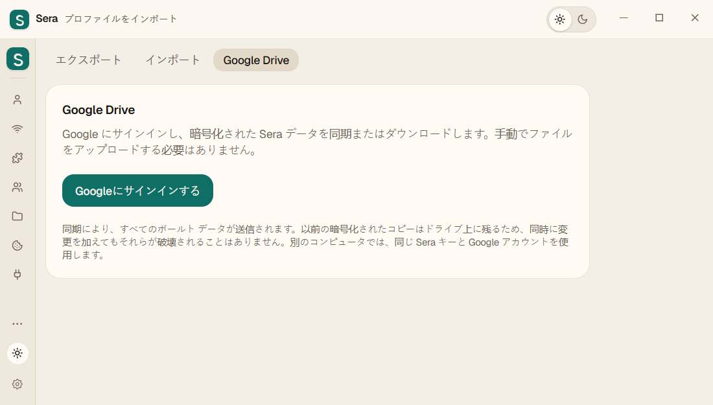Viewport: 713px width, 405px height.
Task: Open the Wi-Fi network sidebar icon
Action: (x=18, y=129)
